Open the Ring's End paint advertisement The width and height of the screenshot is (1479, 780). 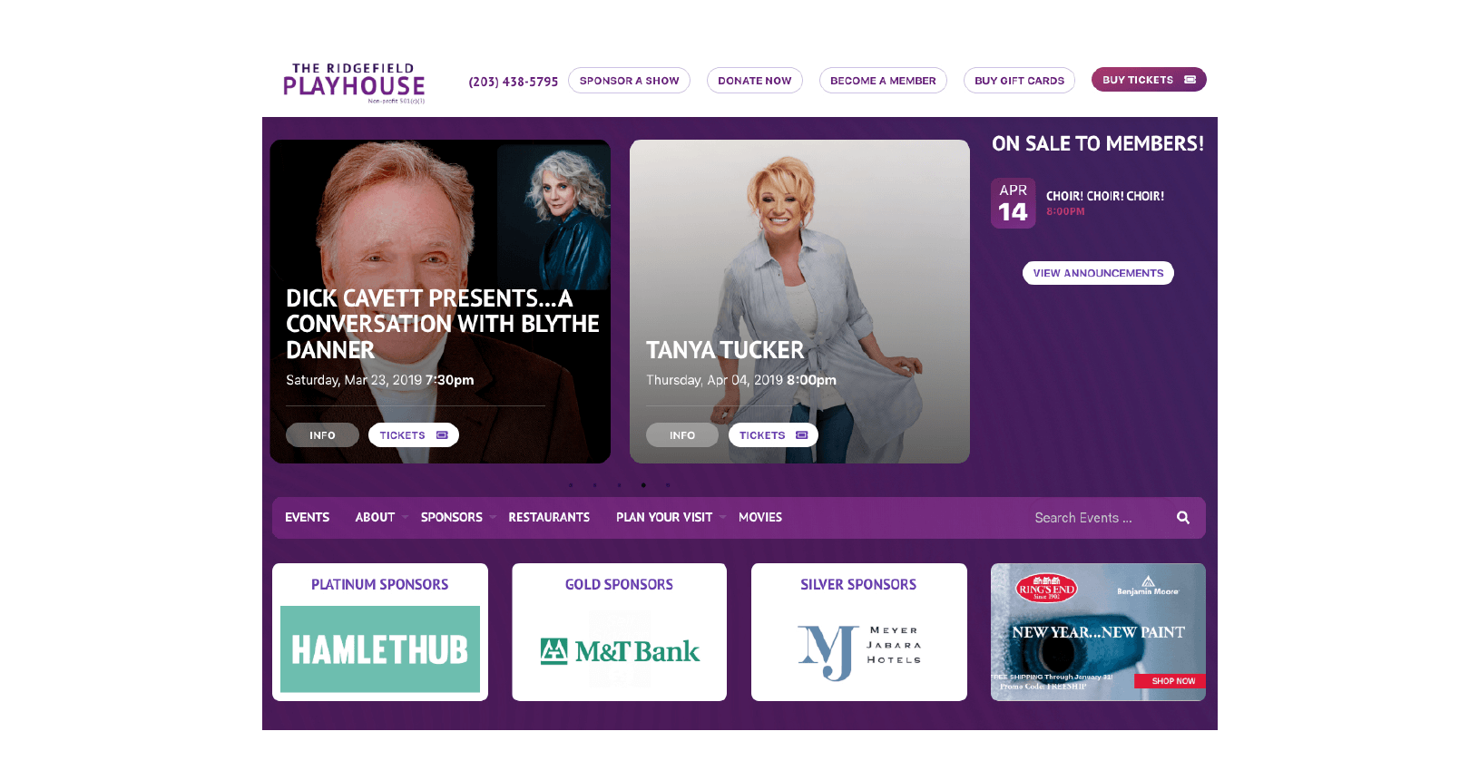(1098, 632)
